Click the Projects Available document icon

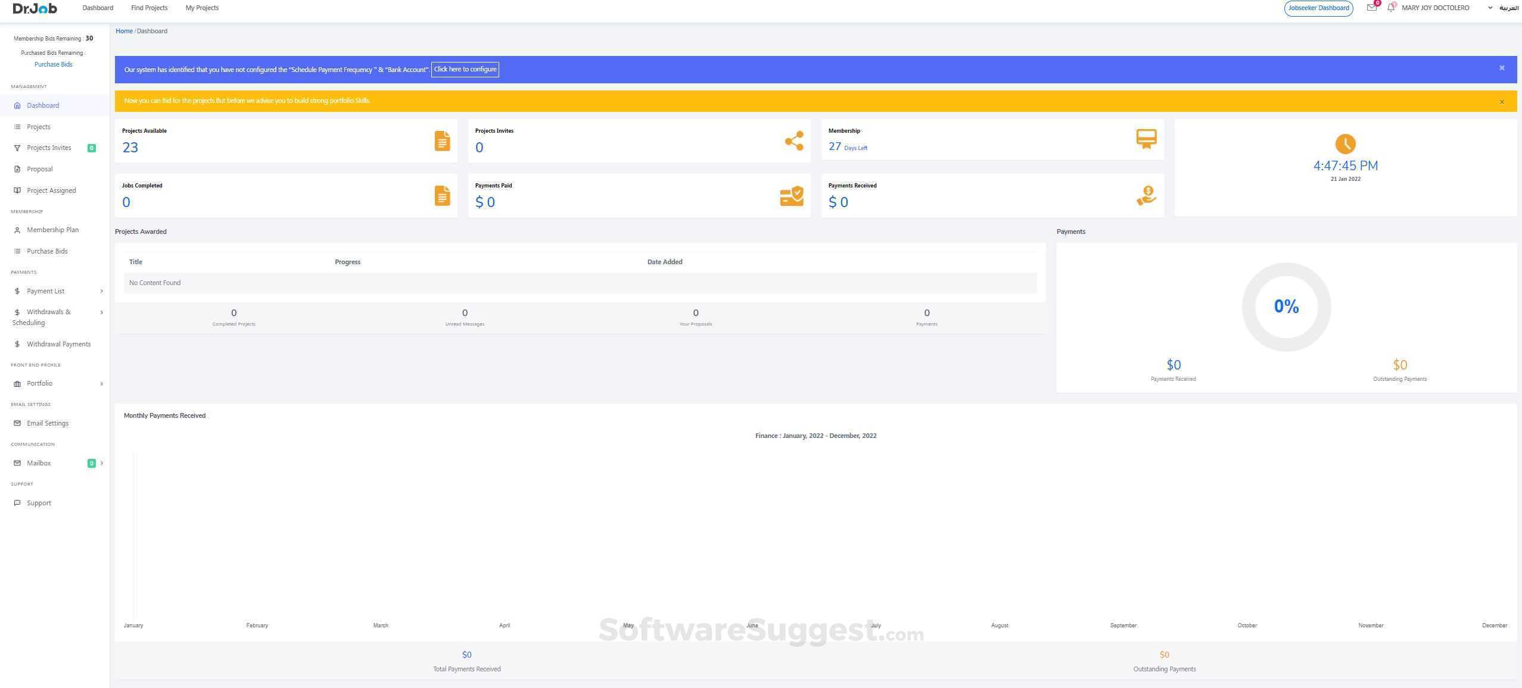[442, 141]
